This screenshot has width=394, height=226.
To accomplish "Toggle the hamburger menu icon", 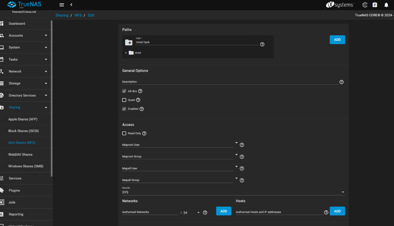I will click(x=62, y=5).
